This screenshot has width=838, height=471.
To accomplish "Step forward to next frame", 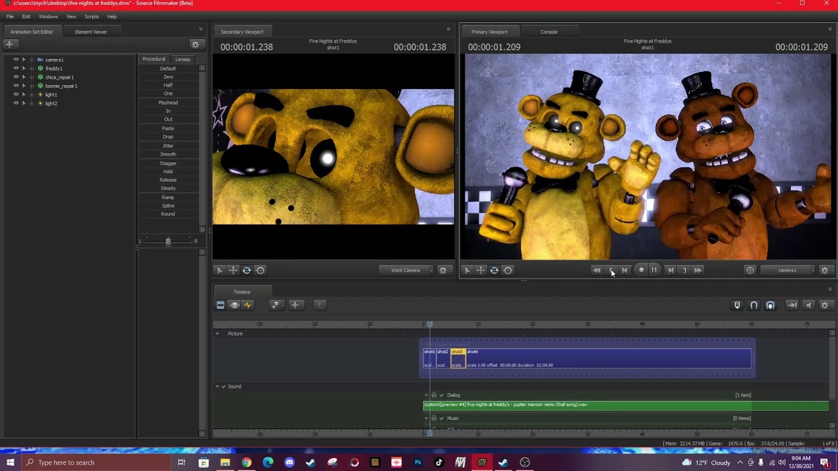I will point(670,270).
